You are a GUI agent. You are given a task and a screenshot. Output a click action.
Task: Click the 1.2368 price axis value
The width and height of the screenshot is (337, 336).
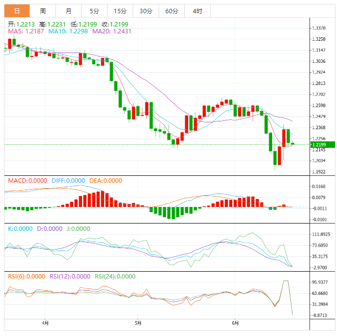point(318,128)
